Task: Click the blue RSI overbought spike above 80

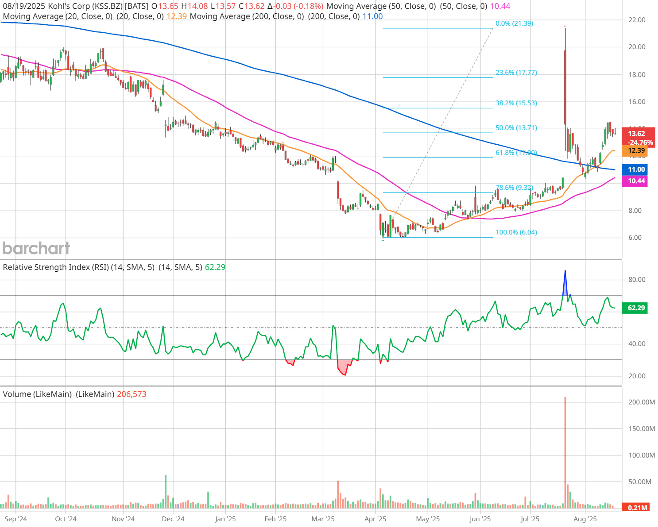Action: click(565, 283)
